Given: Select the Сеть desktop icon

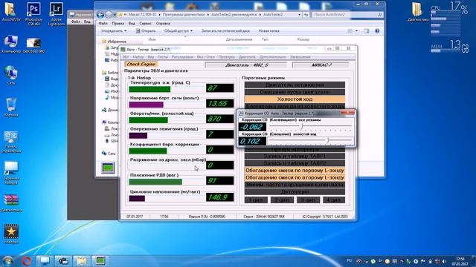Looking at the screenshot, I should coord(11,75).
